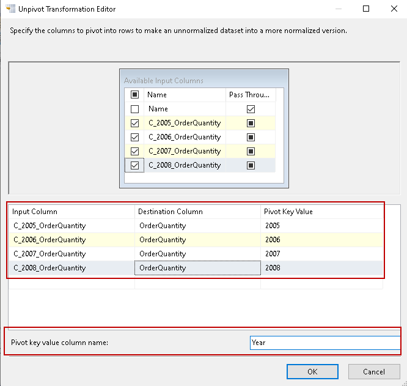Toggle Pass Through for C_2008_OrderQuantity
Screen dimensions: 407x386
(x=251, y=165)
